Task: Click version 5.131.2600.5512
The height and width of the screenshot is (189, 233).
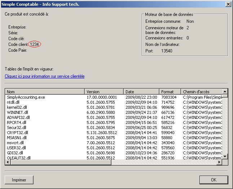Action: (102, 133)
